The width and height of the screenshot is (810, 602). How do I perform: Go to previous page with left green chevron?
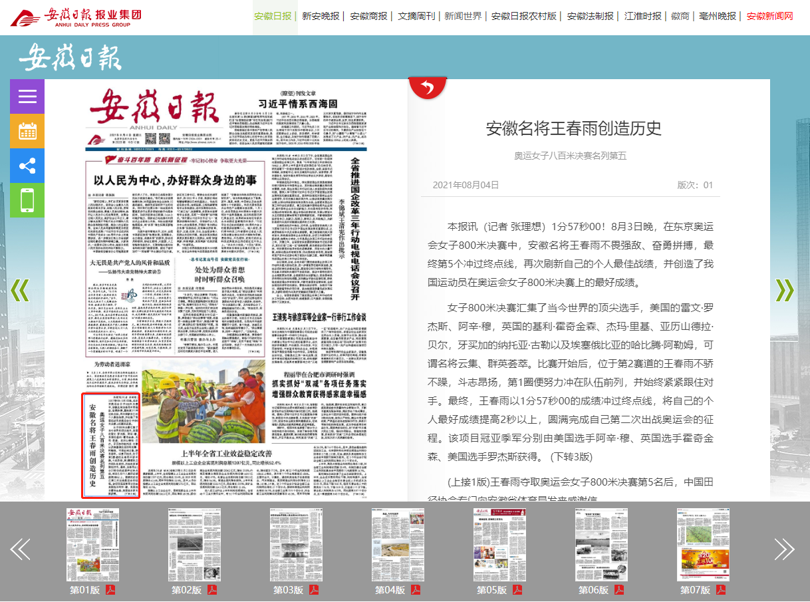(20, 290)
